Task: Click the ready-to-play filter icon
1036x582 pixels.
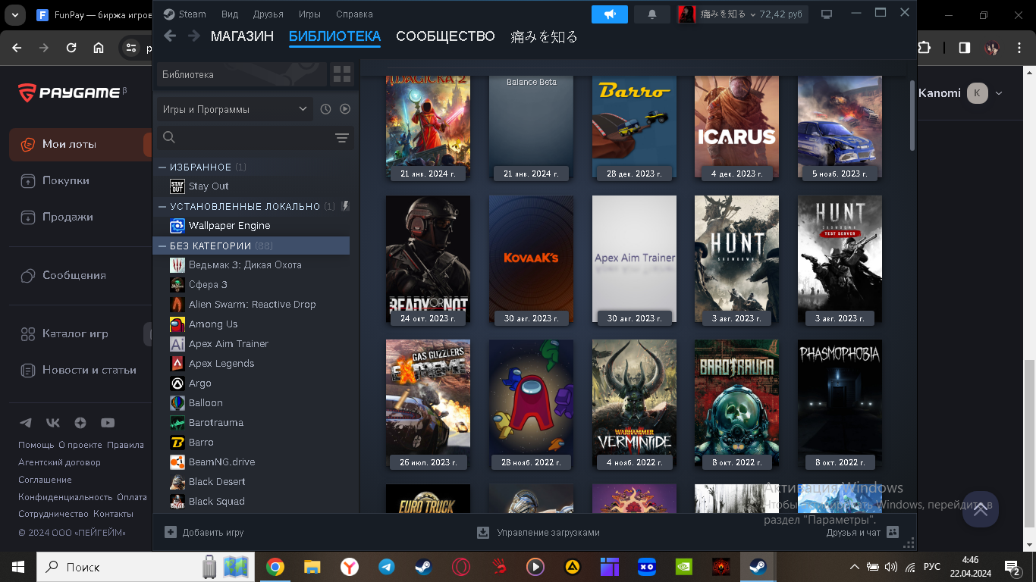Action: [x=345, y=109]
